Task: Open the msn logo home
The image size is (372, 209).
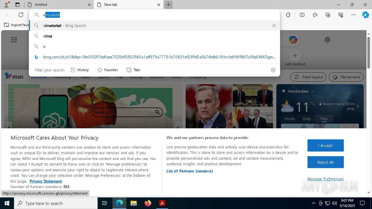Action: [14, 76]
